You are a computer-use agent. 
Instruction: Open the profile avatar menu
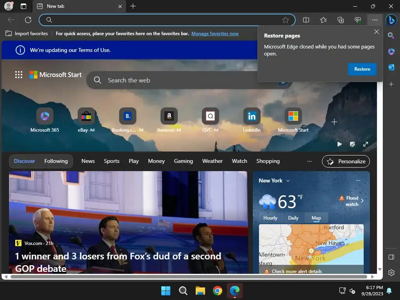coord(9,6)
